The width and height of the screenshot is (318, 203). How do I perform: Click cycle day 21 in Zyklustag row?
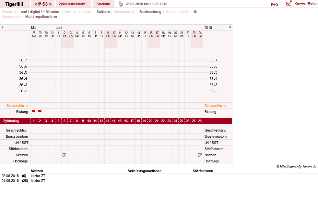tap(157, 121)
